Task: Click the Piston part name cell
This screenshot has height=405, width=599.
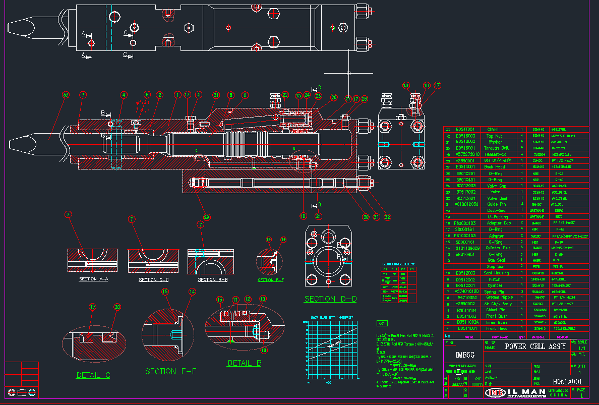Action: (494, 279)
